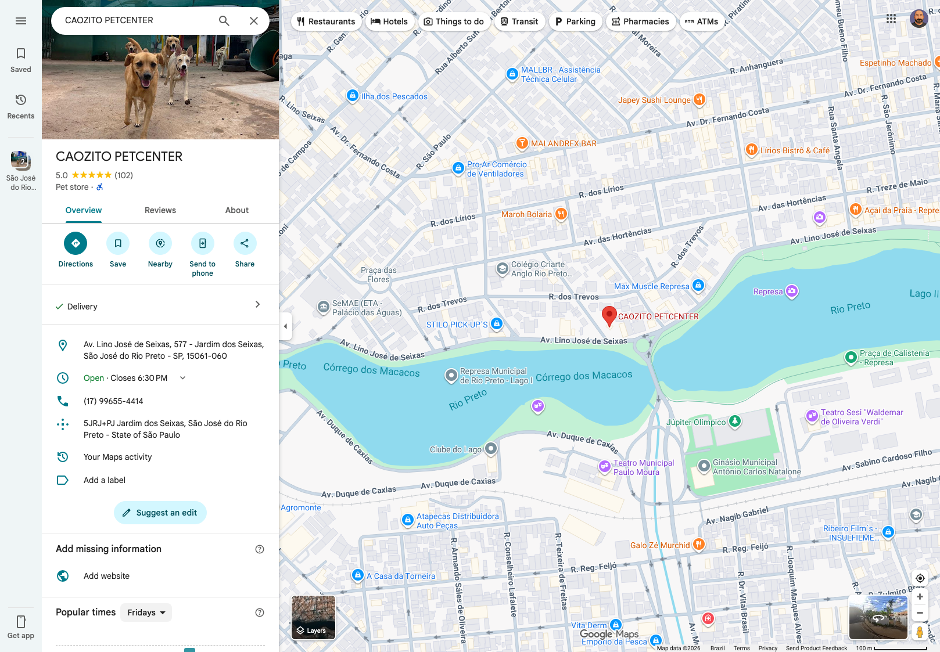
Task: Click the Save bookmark icon button
Action: coord(118,243)
